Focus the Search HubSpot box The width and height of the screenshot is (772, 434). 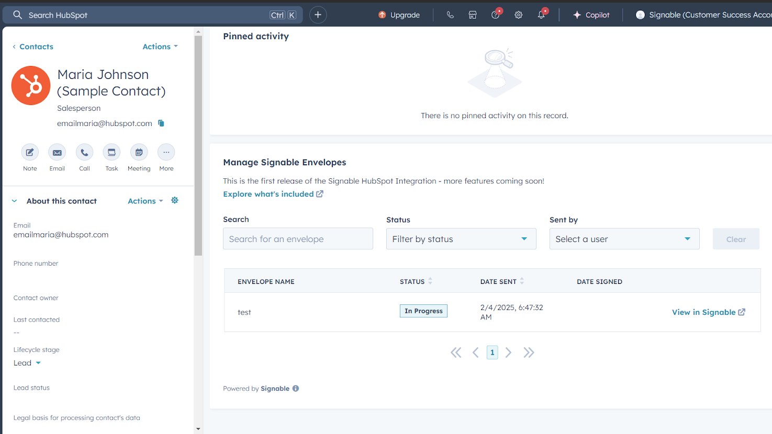tap(152, 15)
